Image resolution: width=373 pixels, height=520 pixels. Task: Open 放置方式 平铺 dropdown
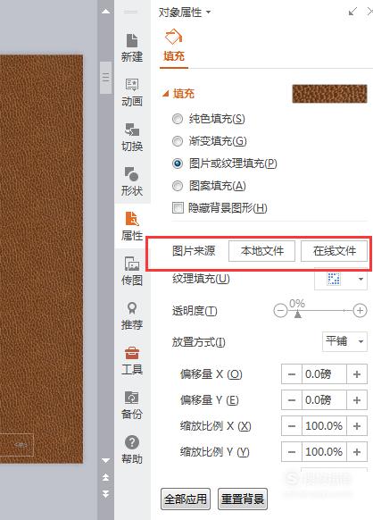(x=344, y=341)
